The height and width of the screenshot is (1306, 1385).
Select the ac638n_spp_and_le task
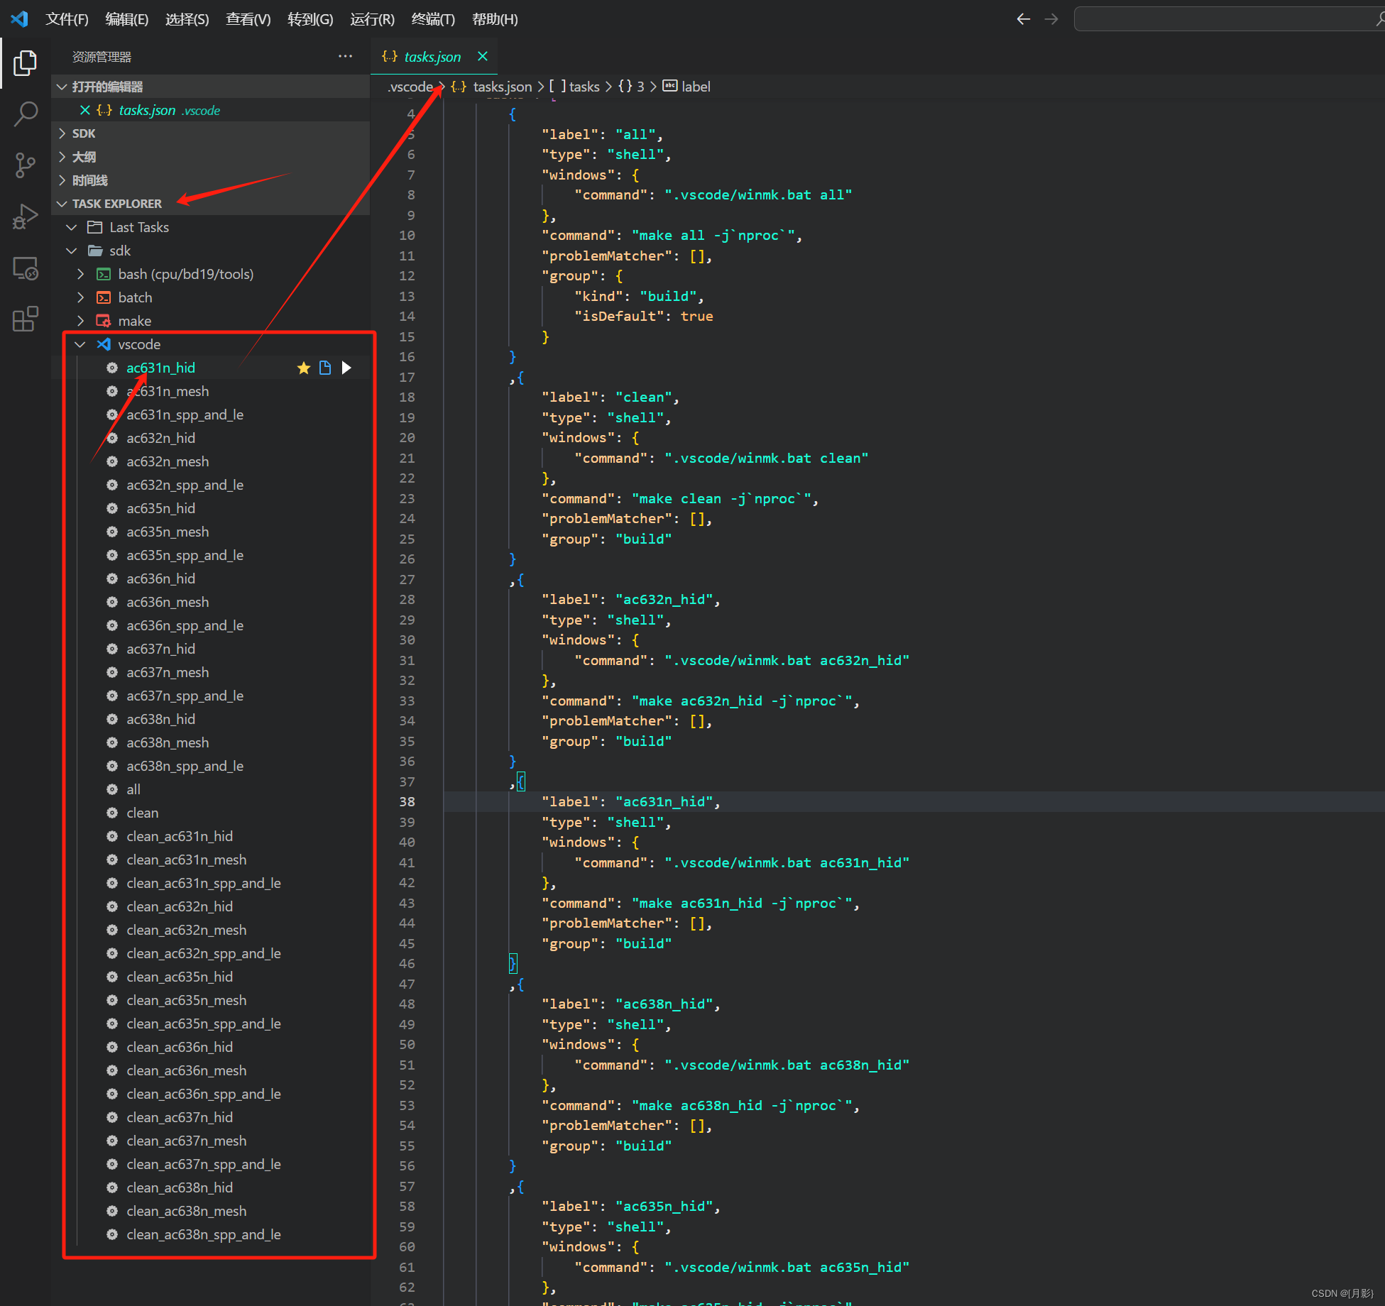pyautogui.click(x=185, y=766)
